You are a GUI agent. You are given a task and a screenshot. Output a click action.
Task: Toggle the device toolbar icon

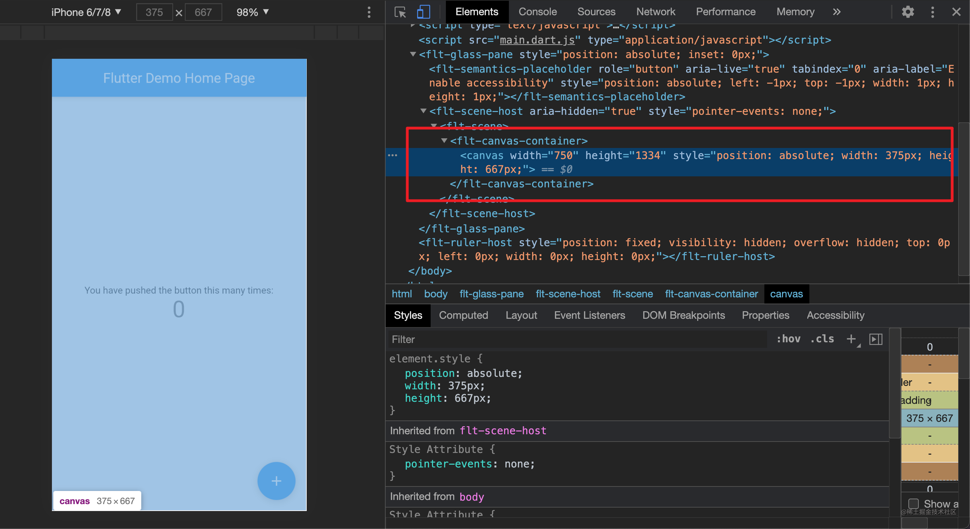coord(424,12)
